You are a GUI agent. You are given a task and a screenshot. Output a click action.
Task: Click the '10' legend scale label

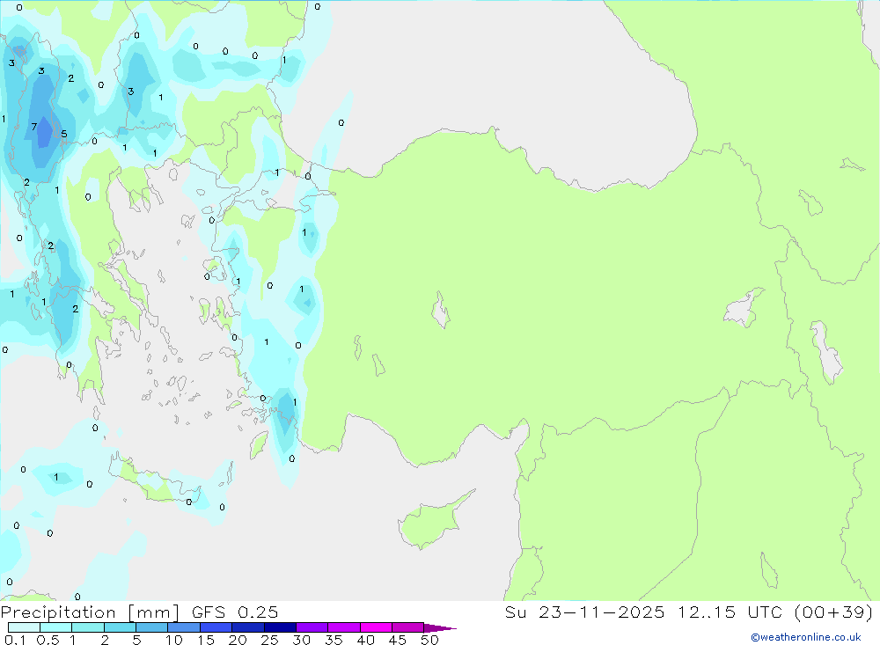pyautogui.click(x=174, y=640)
